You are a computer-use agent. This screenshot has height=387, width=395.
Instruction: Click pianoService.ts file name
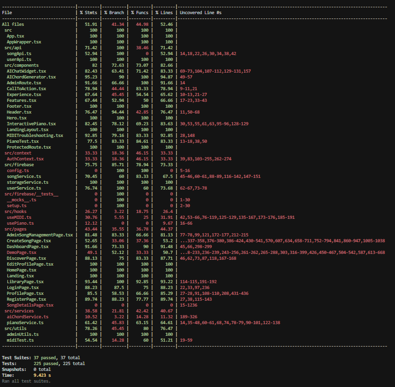25,323
